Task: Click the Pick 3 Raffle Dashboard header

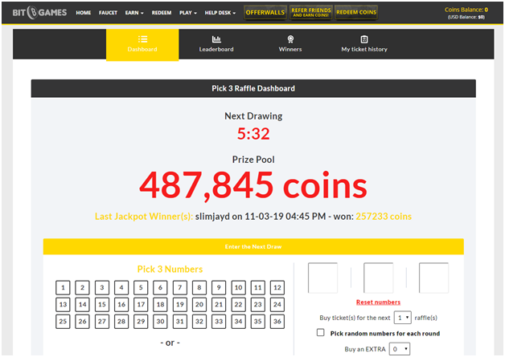Action: point(253,88)
